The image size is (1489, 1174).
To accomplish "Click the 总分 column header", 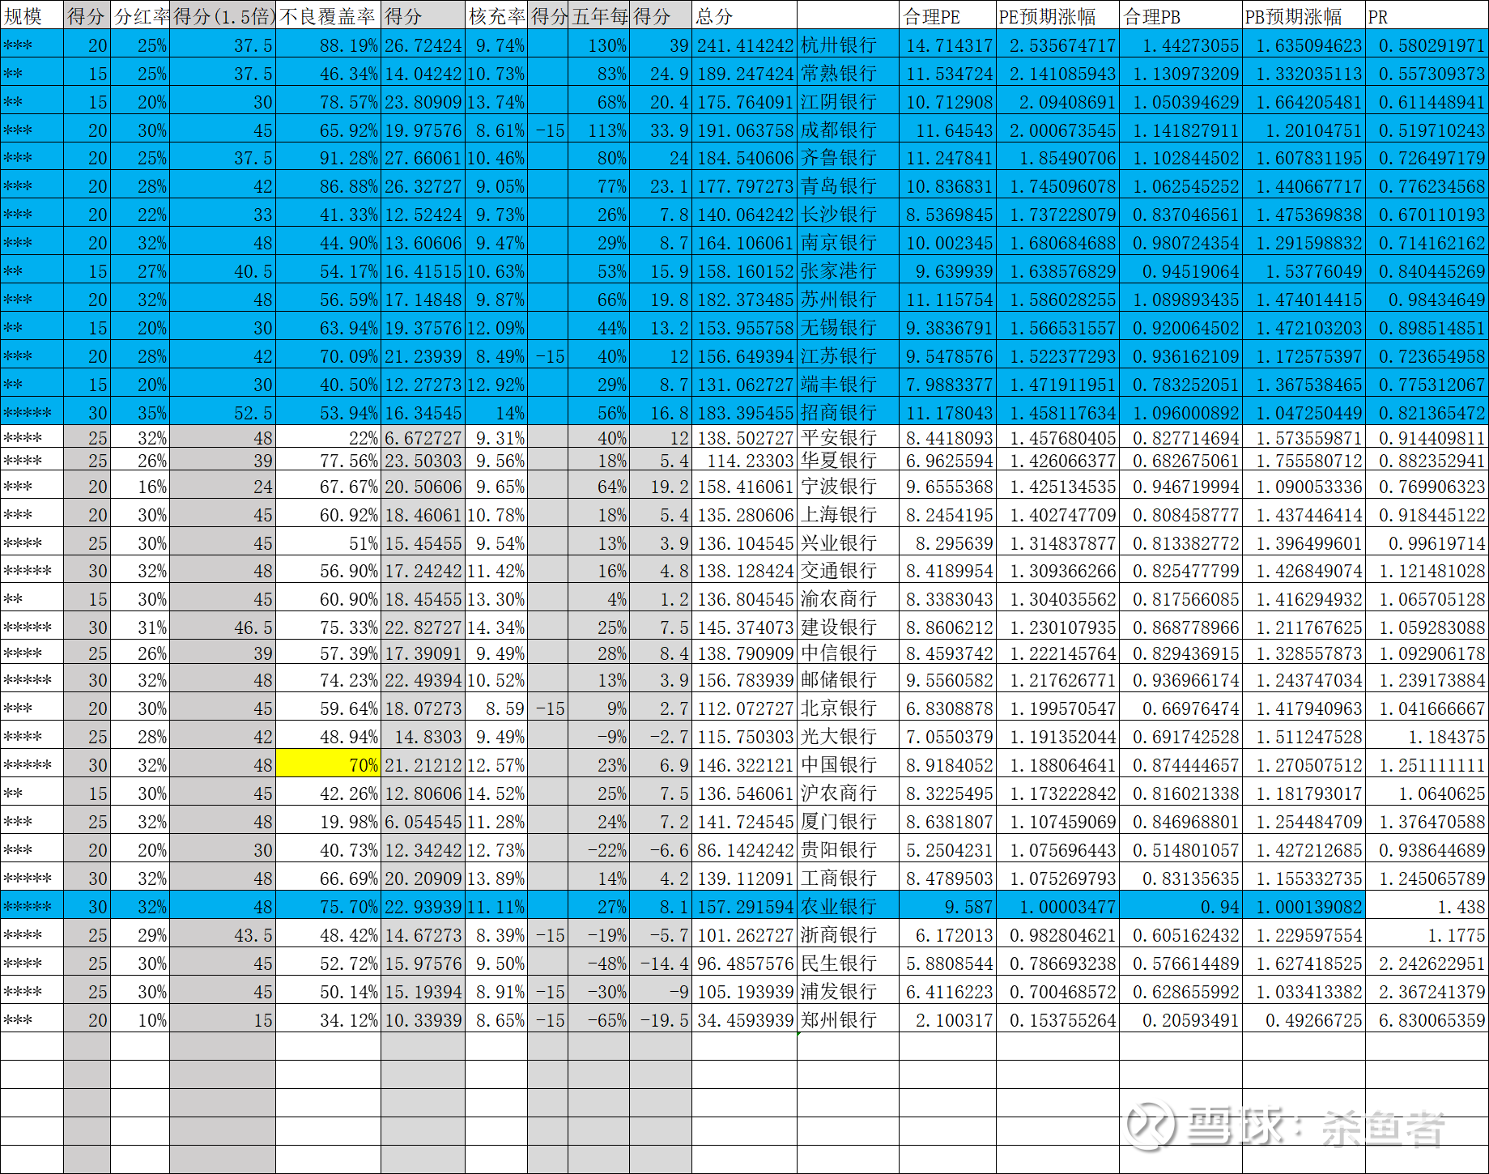I will [x=744, y=15].
